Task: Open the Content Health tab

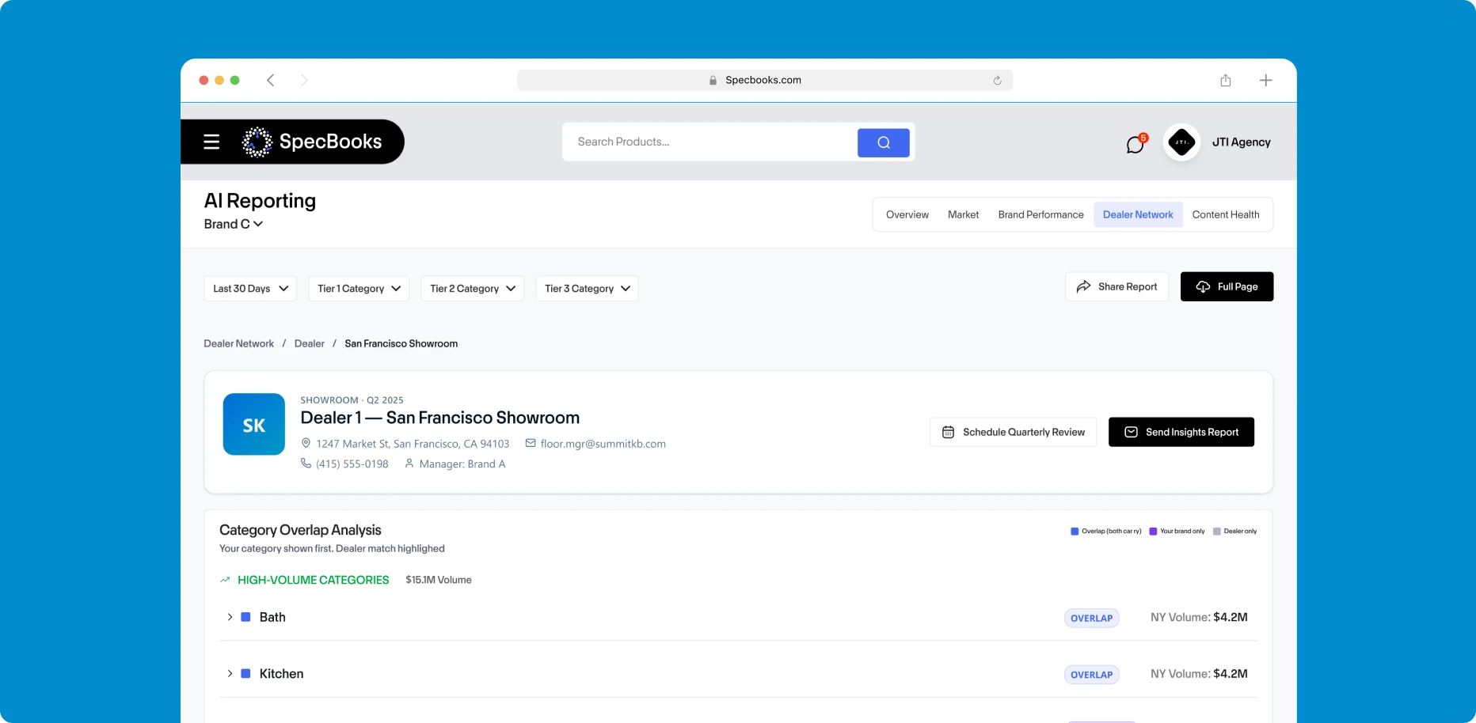Action: [1226, 215]
